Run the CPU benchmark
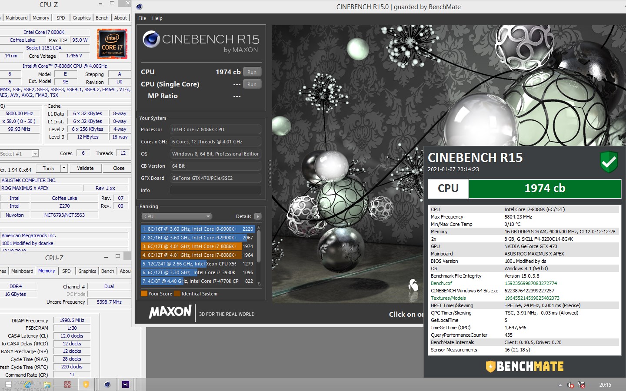 (252, 72)
